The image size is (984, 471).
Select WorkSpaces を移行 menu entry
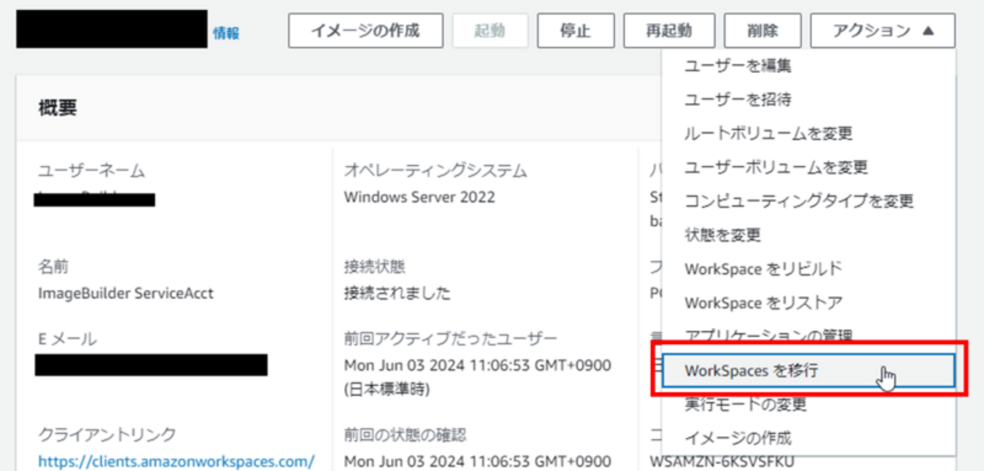808,370
